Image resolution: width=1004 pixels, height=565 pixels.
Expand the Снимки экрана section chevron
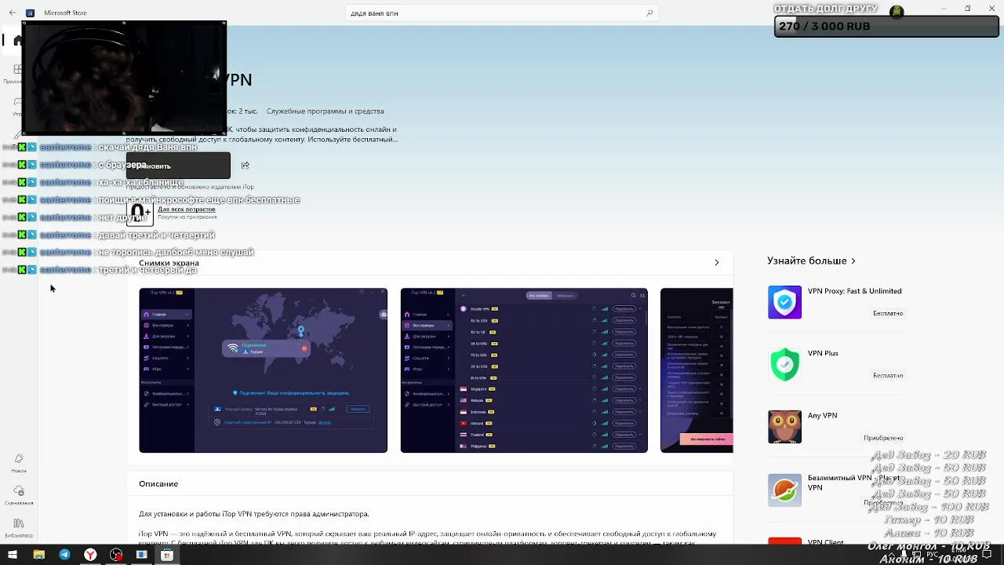click(716, 263)
